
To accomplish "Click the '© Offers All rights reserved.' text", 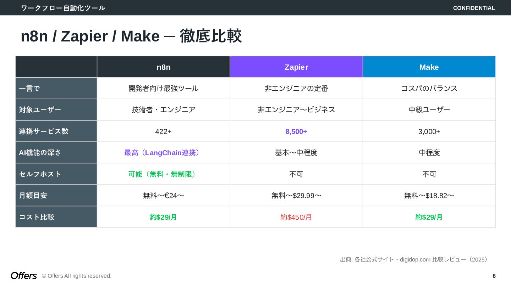I will (x=77, y=276).
